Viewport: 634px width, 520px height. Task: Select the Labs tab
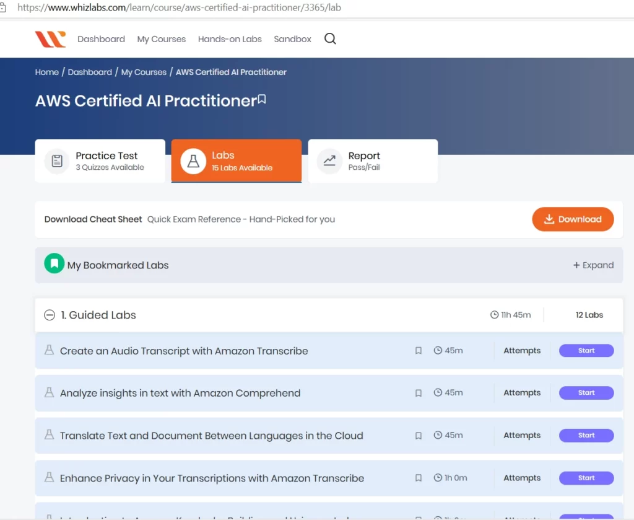[236, 161]
